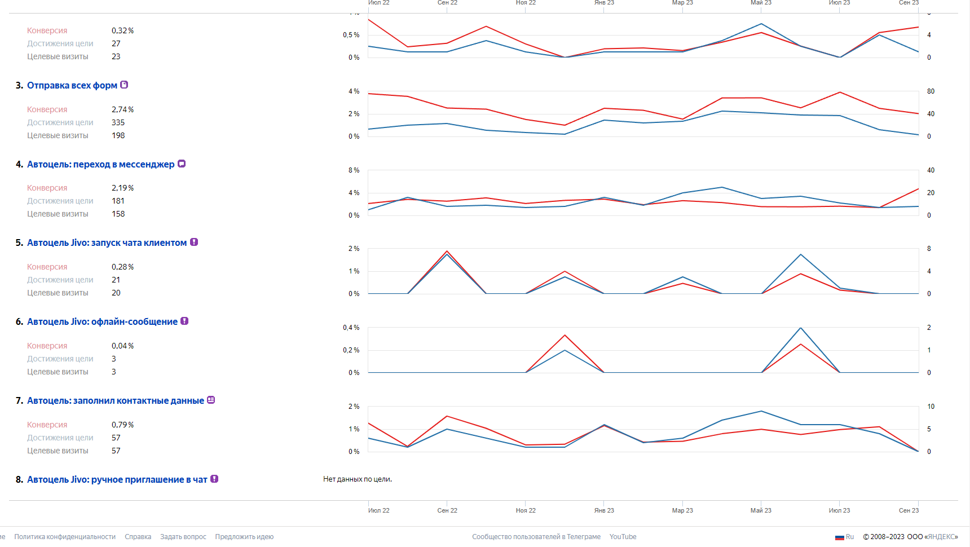Click the Сен 23 label on the bottom axis
Viewport: 970px width, 547px height.
[909, 510]
